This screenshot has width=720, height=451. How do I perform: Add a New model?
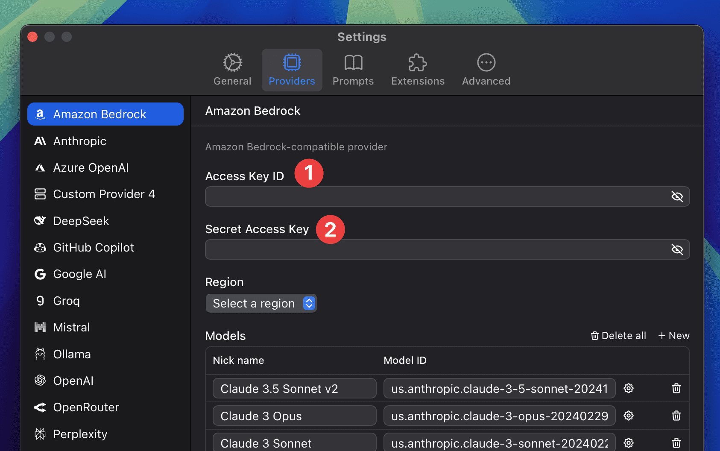pos(674,336)
